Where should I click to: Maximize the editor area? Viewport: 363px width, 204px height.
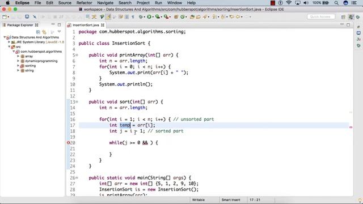tap(348, 25)
